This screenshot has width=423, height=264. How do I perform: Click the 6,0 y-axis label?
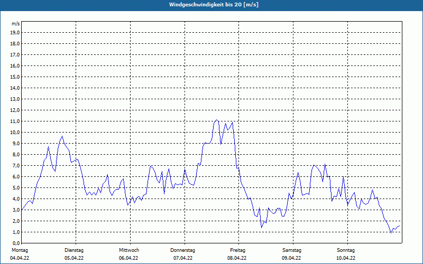point(16,177)
